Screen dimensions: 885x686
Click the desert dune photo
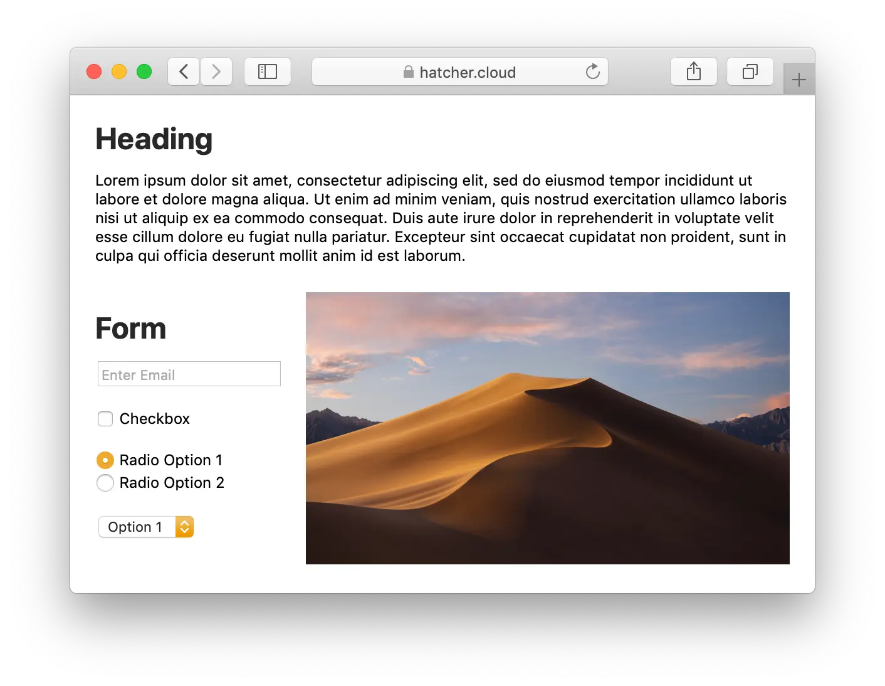click(x=547, y=427)
